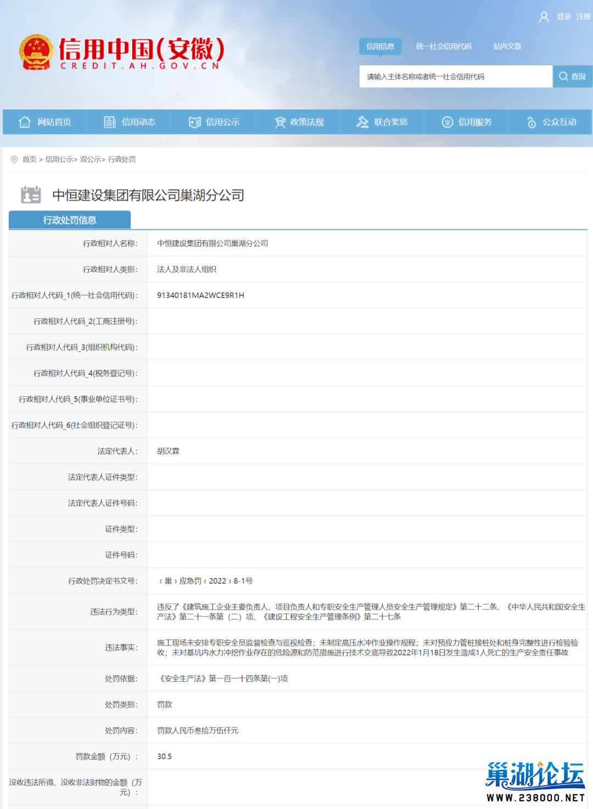Focus the credit code search input field
593x809 pixels.
click(456, 76)
